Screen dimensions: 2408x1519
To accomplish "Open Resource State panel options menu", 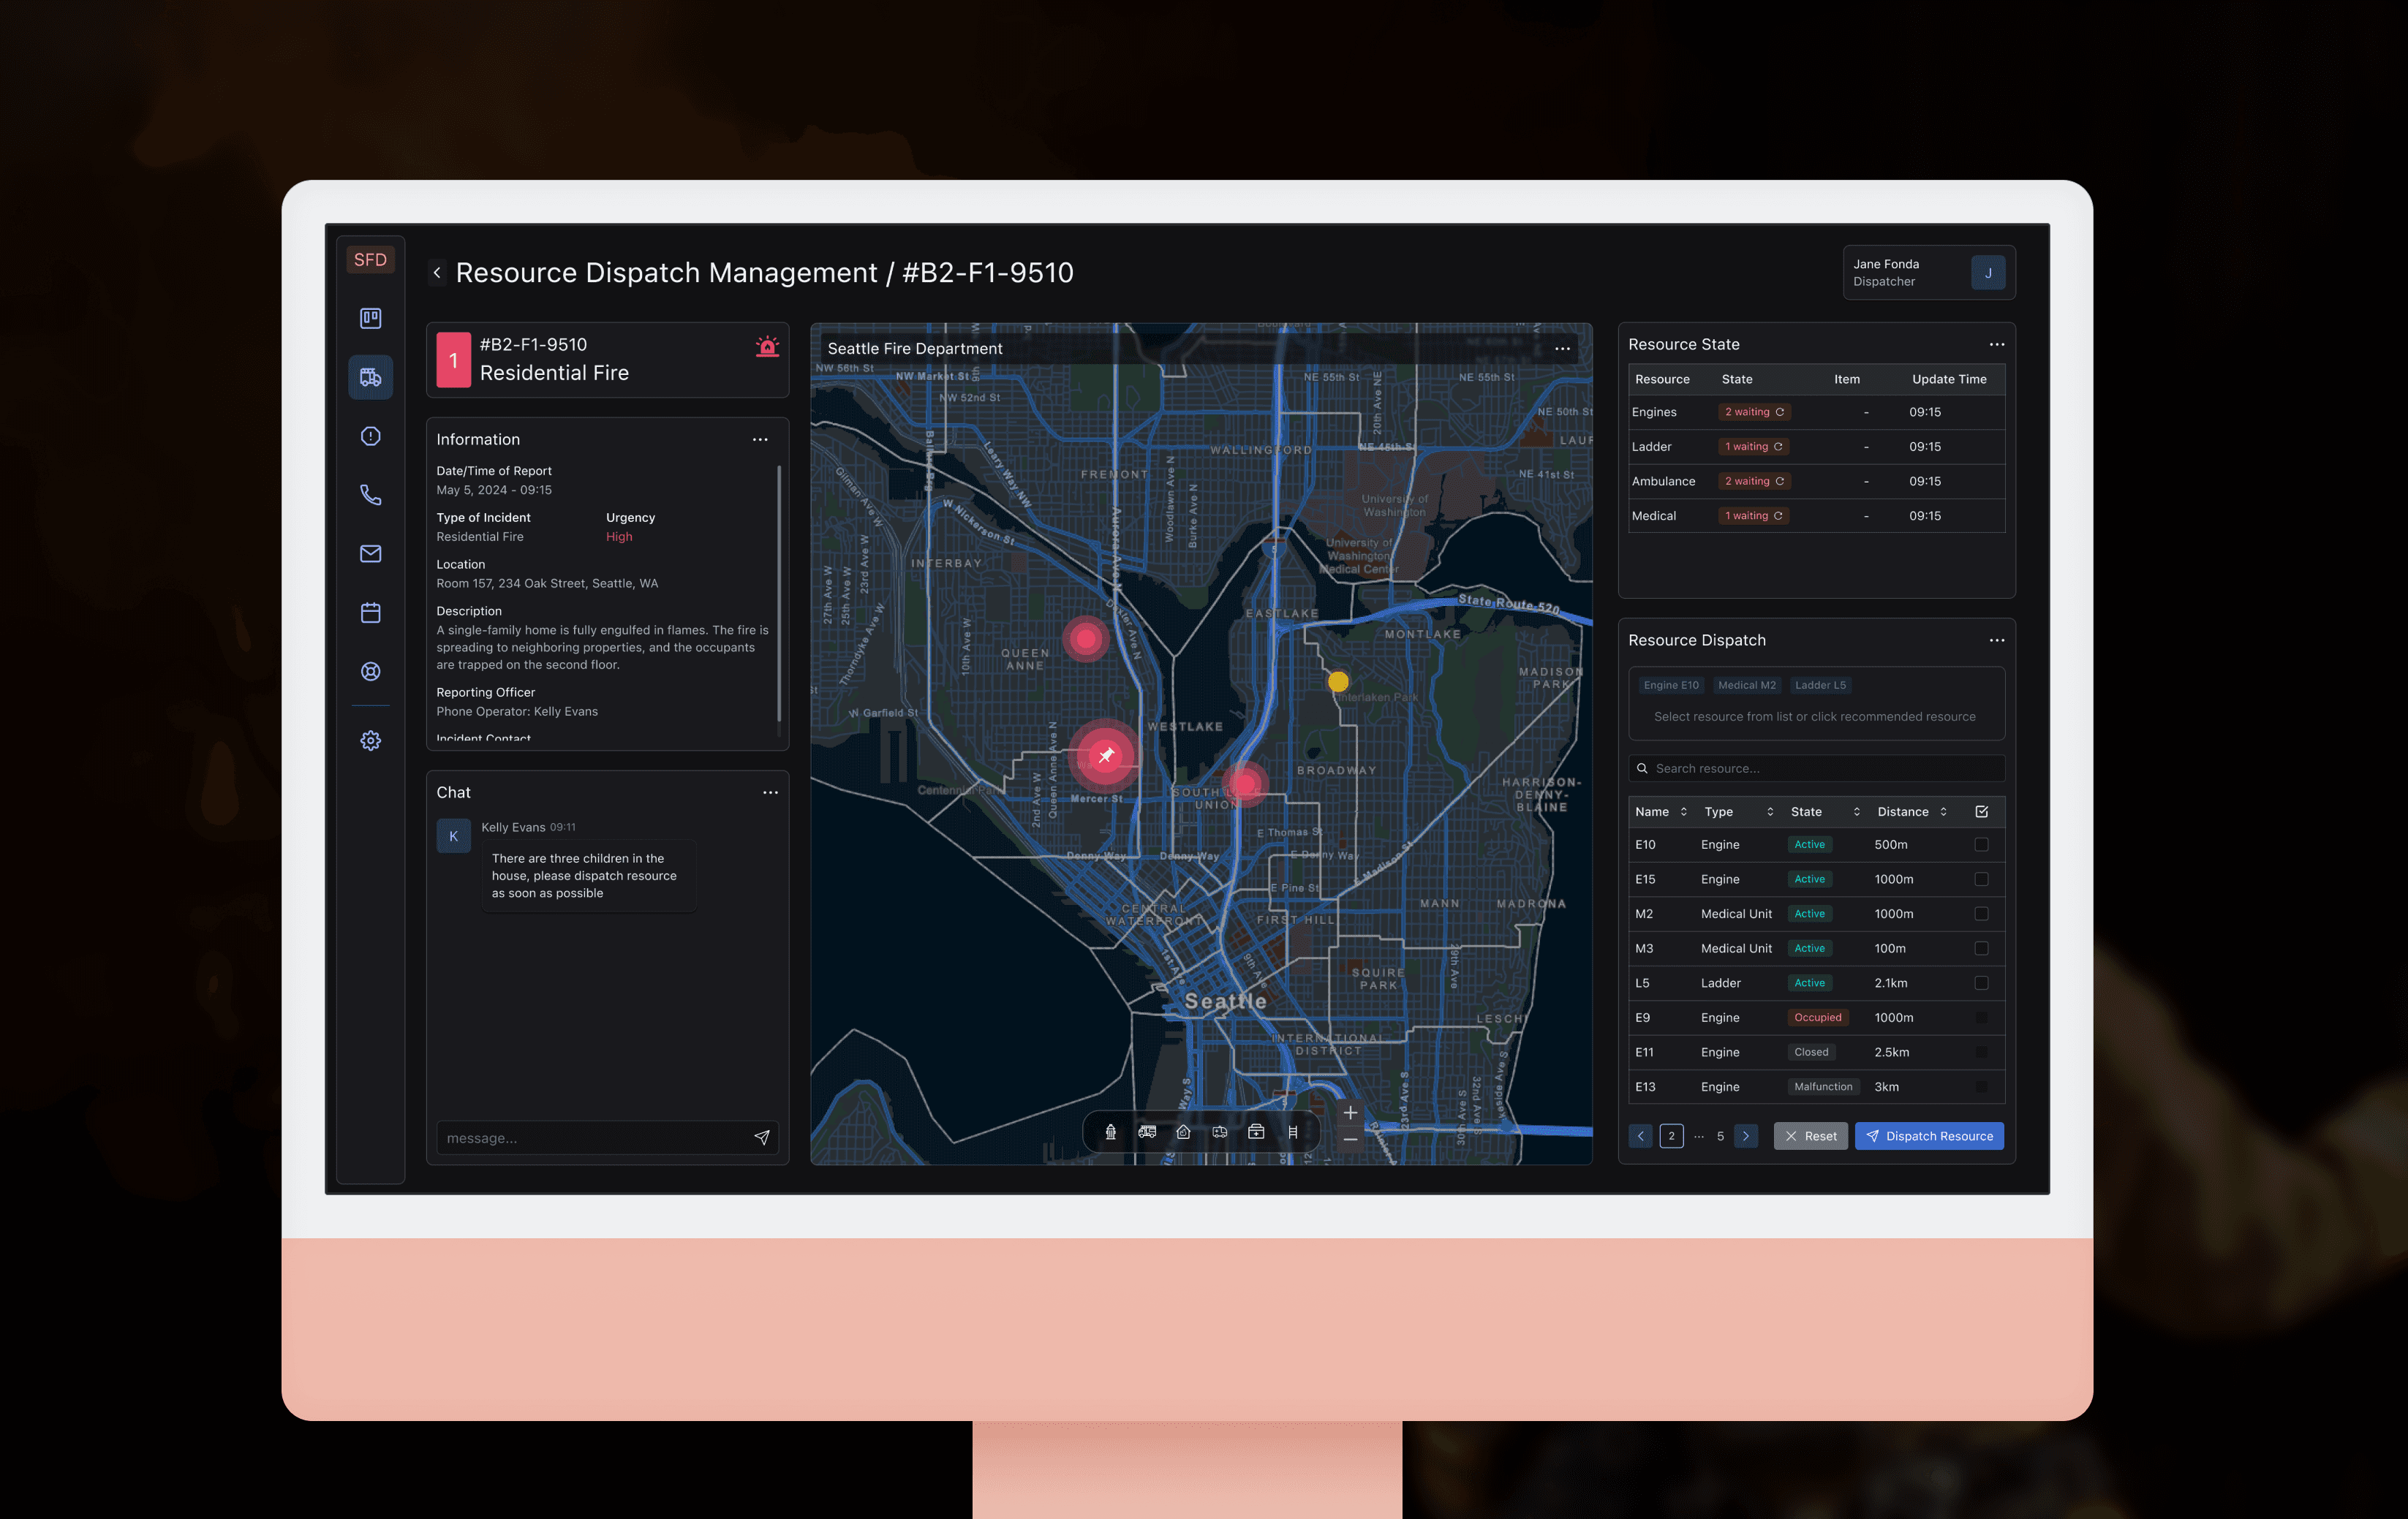I will (1996, 344).
